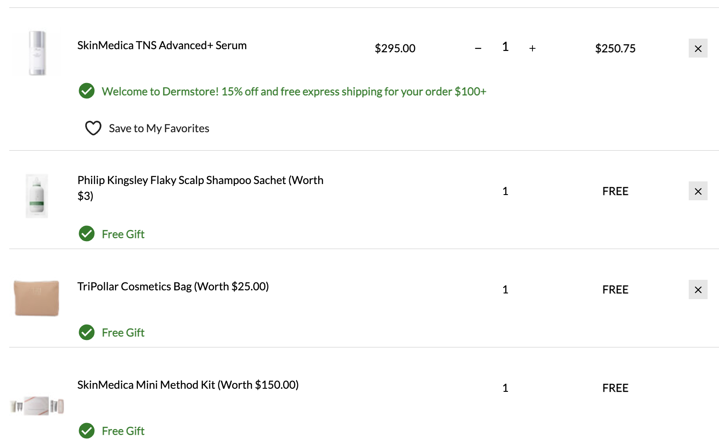The image size is (719, 441).
Task: View TriPollar cosmetics bag thumbnail
Action: [x=37, y=298]
